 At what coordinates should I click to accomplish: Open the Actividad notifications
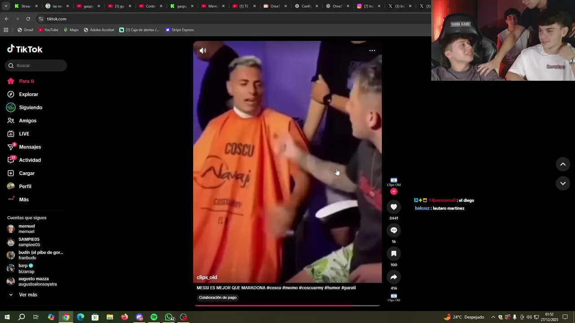click(24, 160)
